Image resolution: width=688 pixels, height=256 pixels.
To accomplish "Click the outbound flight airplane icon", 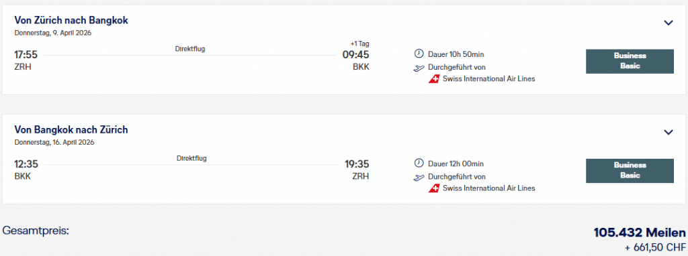I will pos(419,68).
